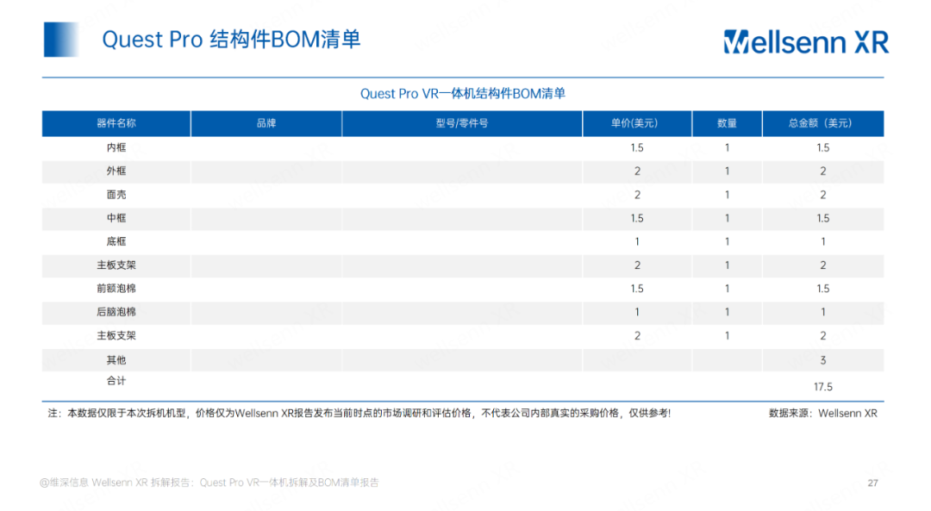
Task: Select the "面壳" row name
Action: pyautogui.click(x=116, y=195)
